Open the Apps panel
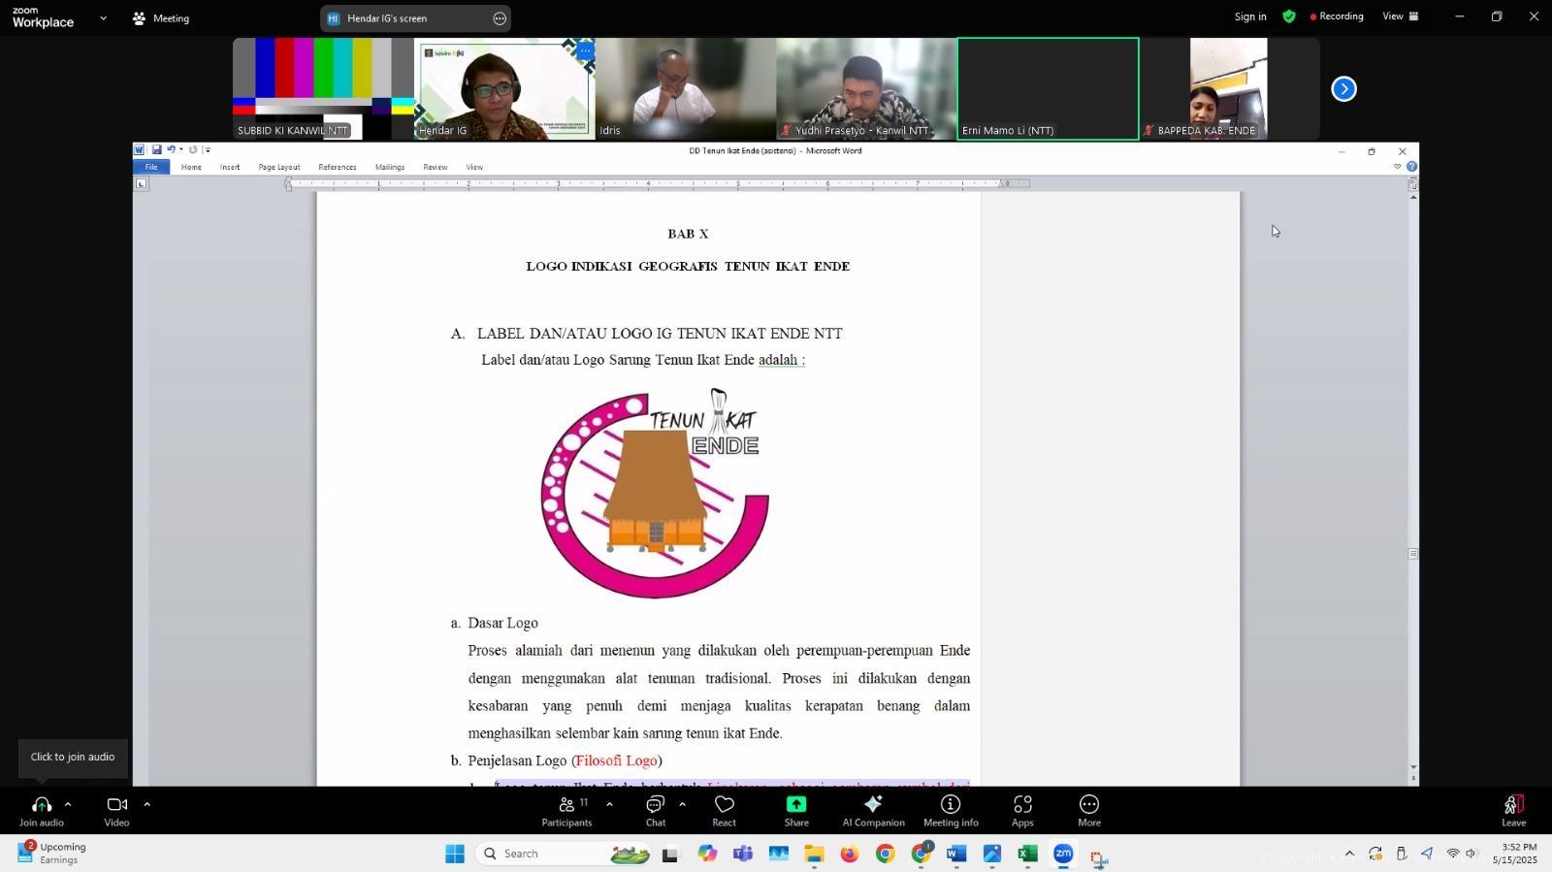This screenshot has width=1552, height=872. click(1022, 811)
